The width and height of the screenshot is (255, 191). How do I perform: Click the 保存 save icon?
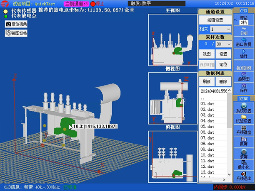[x=244, y=88]
